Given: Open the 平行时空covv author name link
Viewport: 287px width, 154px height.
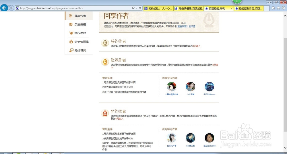Looking at the screenshot, I should (x=210, y=94).
